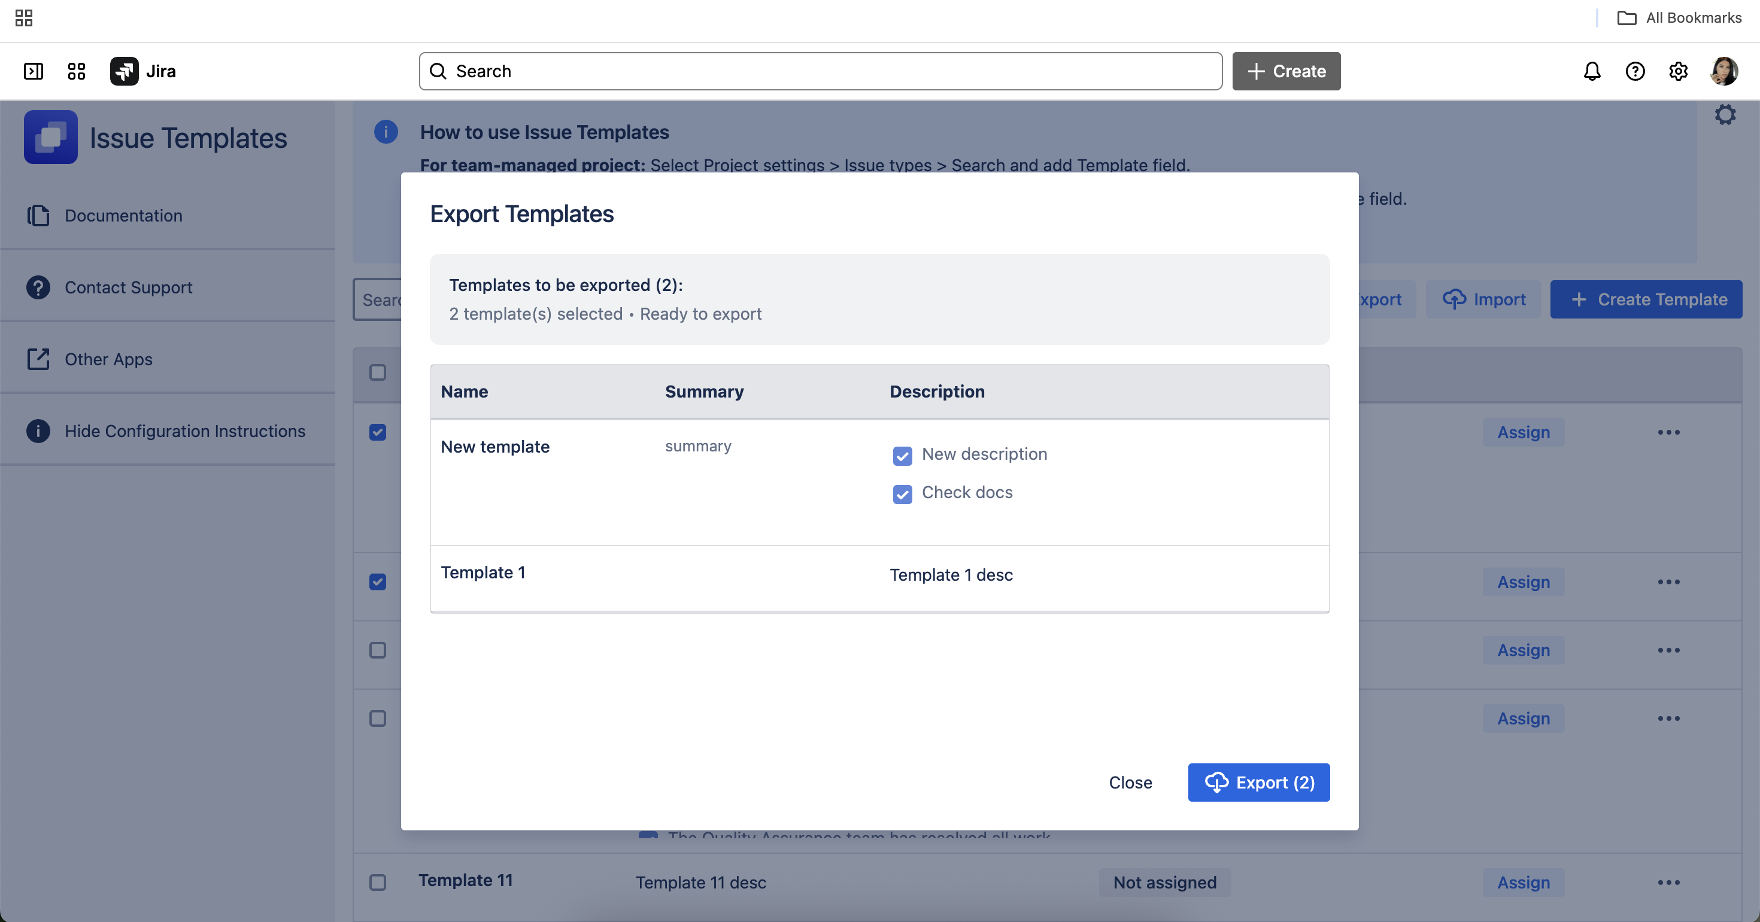Open the app switcher grid icon
Image resolution: width=1760 pixels, height=922 pixels.
(x=77, y=71)
